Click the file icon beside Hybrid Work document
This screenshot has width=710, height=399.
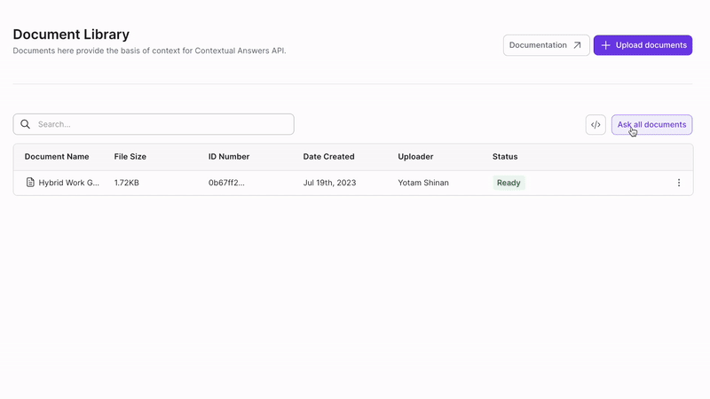(30, 183)
